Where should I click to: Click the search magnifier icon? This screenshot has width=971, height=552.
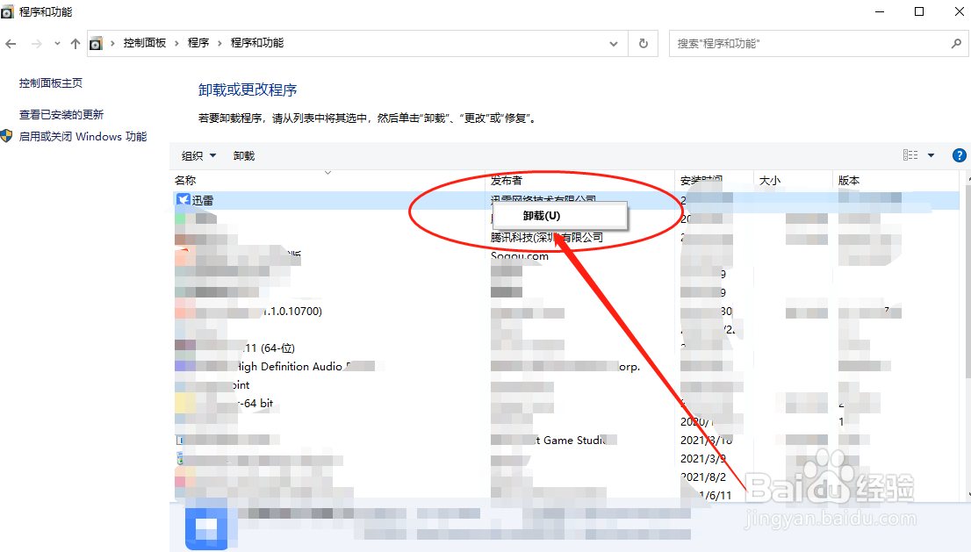tap(956, 43)
